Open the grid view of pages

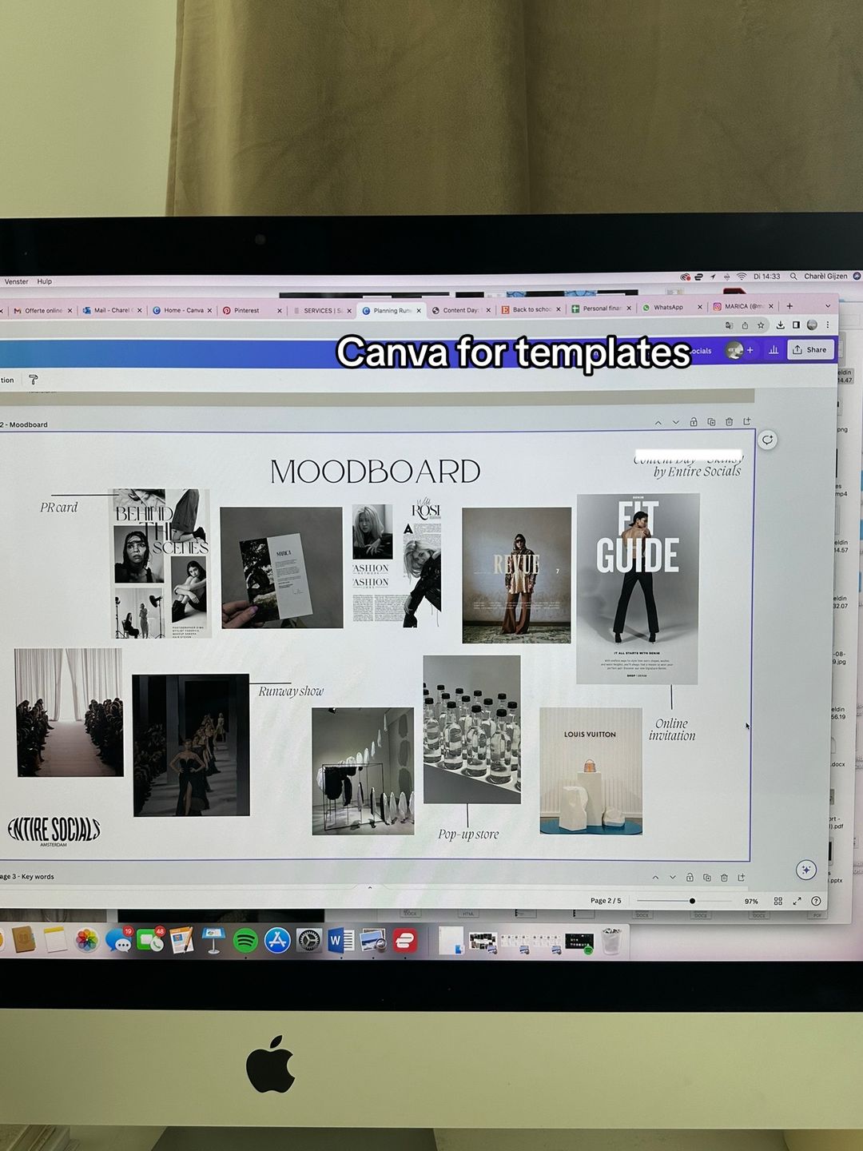(777, 901)
